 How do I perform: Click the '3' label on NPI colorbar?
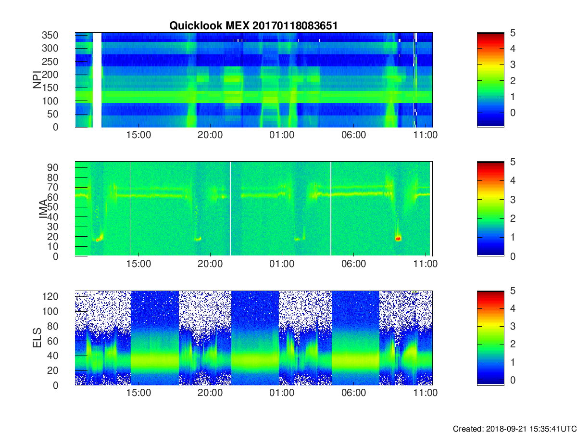(513, 64)
